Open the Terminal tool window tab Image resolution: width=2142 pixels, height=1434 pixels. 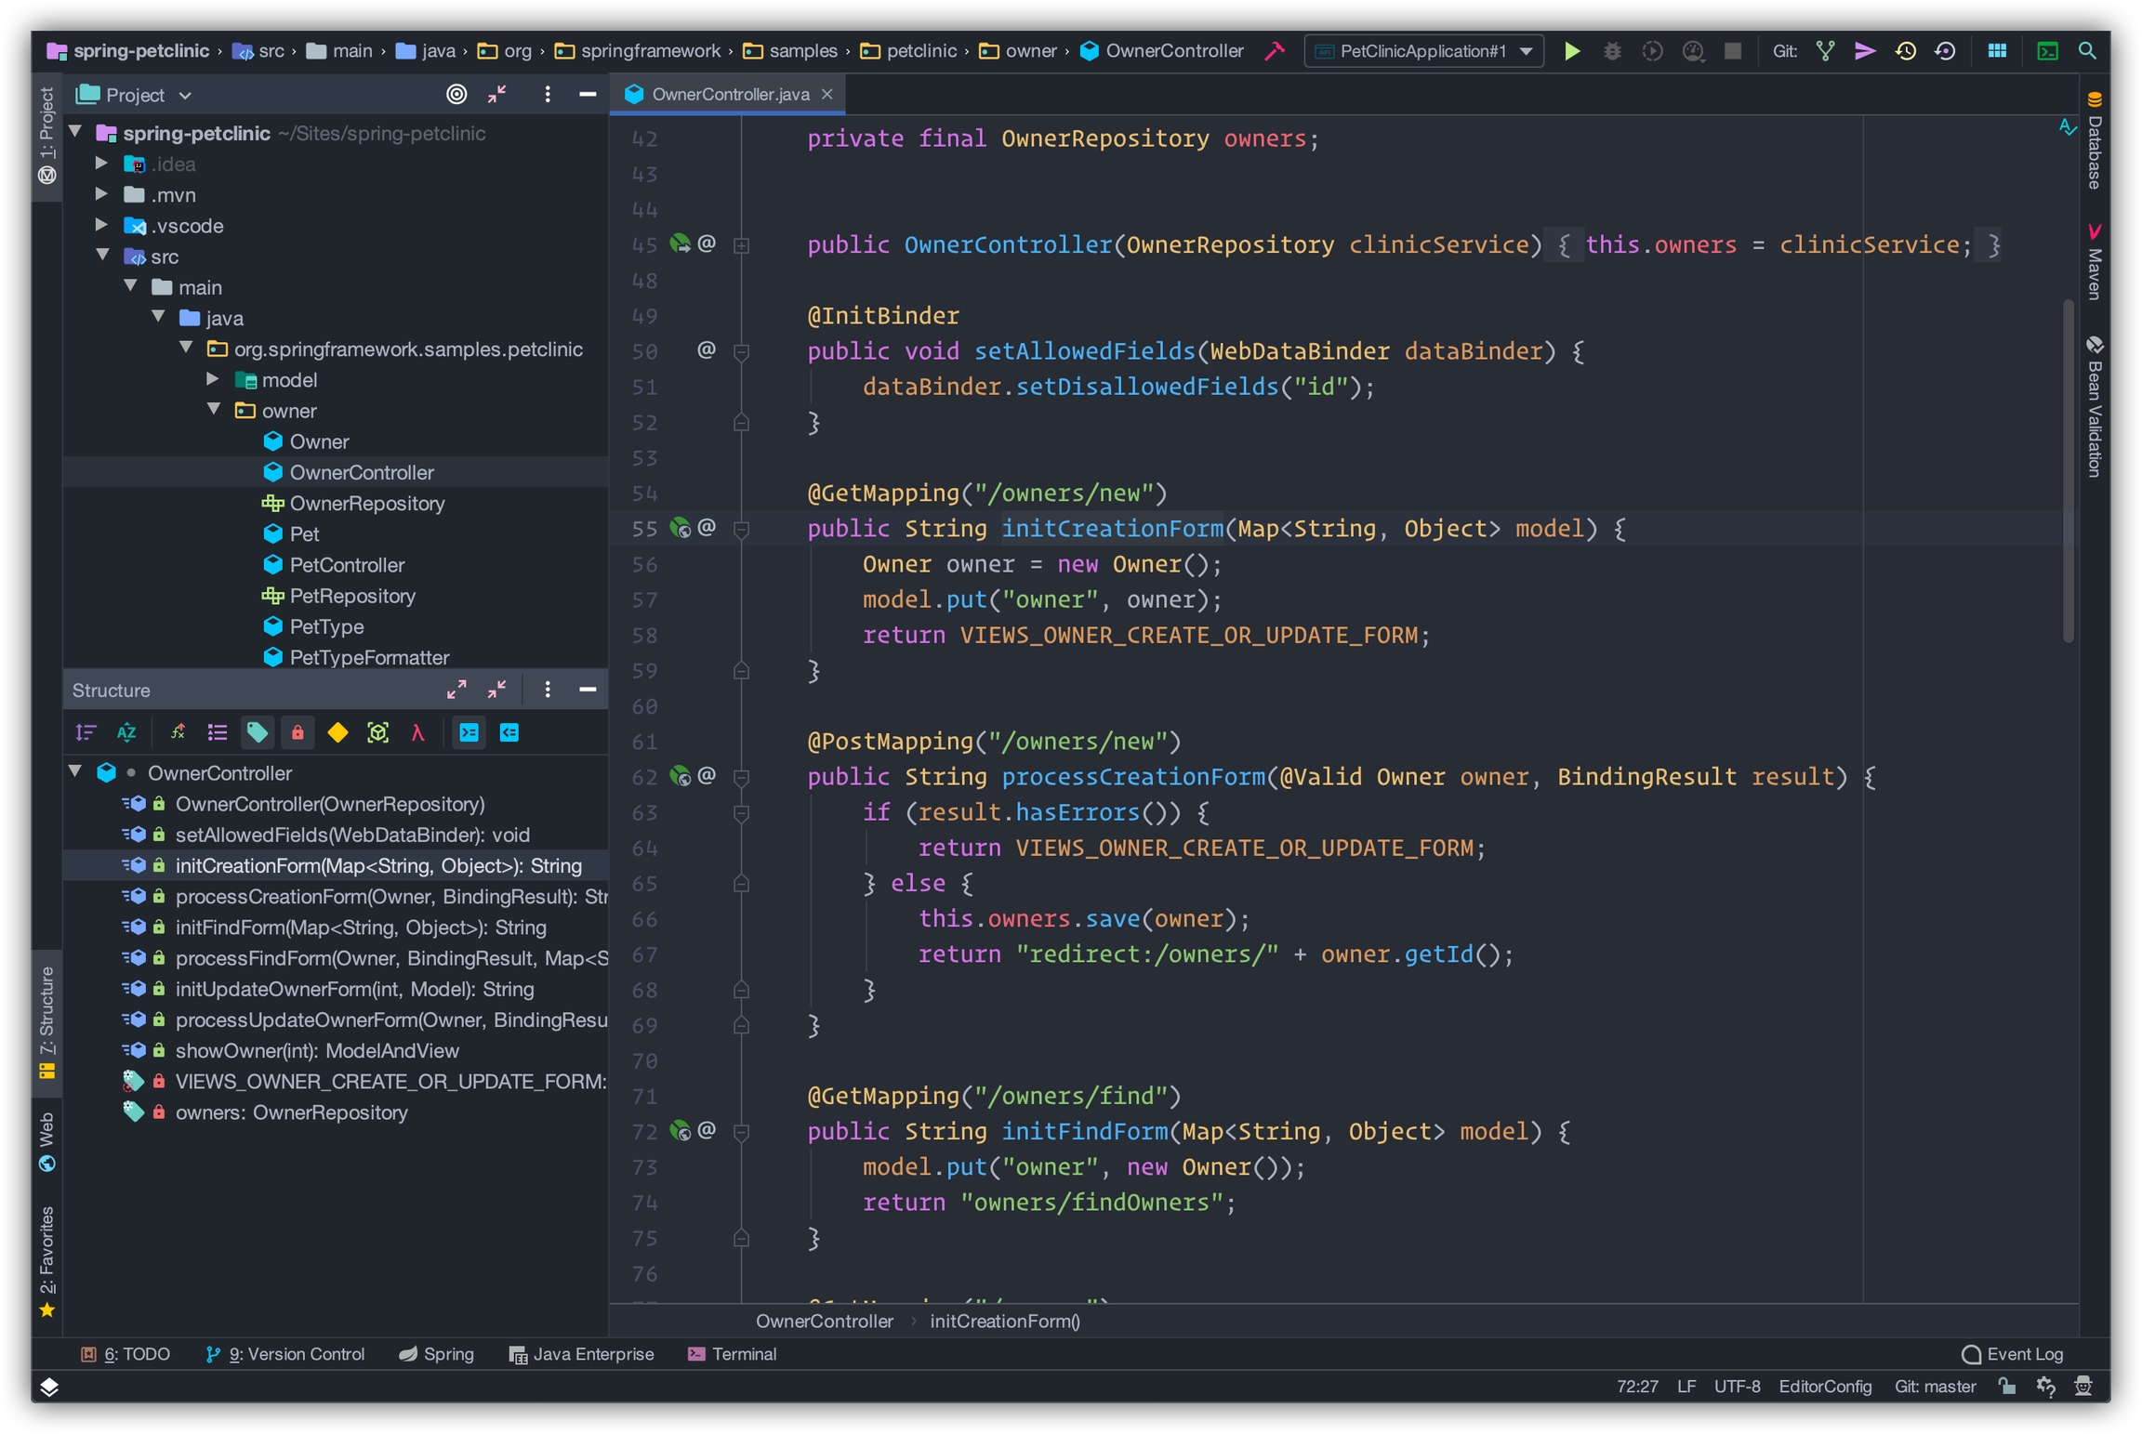733,1354
